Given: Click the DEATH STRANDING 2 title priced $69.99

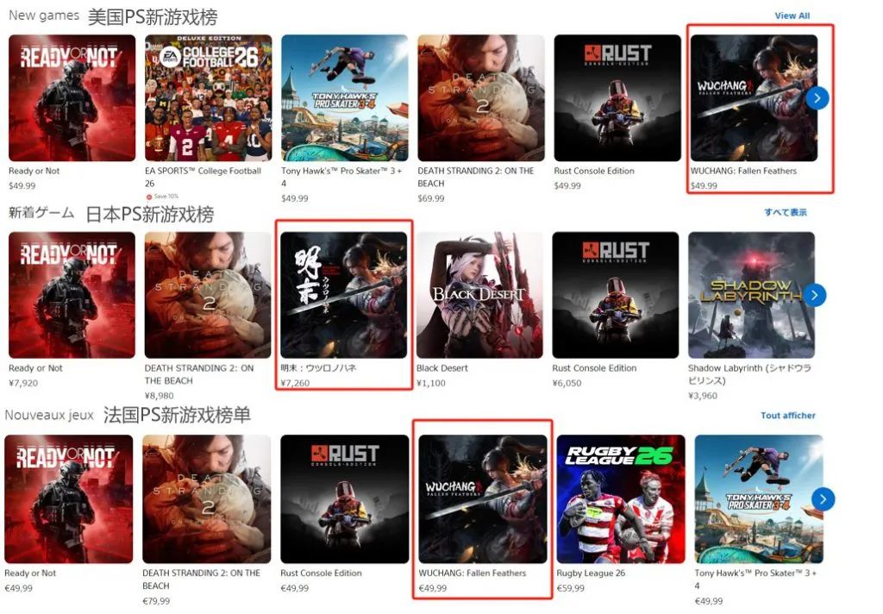Looking at the screenshot, I should [475, 177].
